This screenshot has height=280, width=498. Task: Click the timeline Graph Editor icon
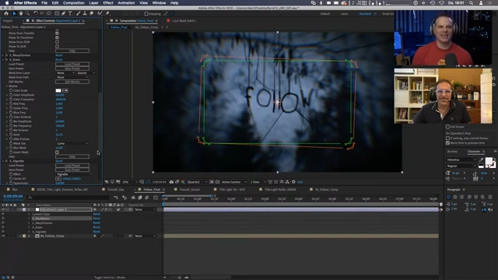click(156, 198)
